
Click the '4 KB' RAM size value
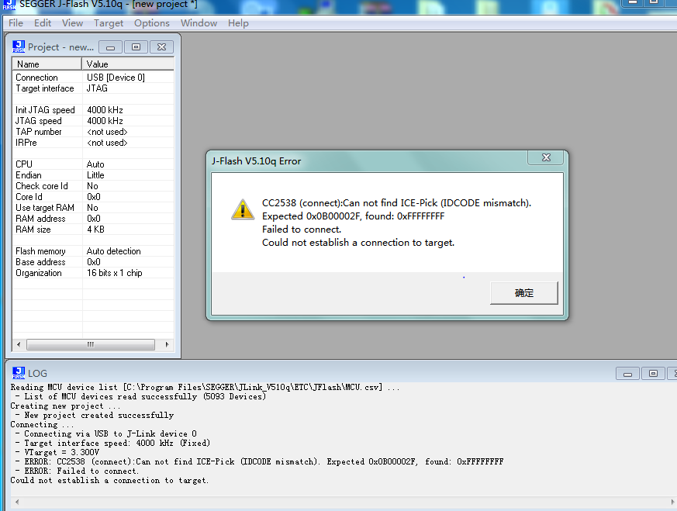tap(95, 230)
